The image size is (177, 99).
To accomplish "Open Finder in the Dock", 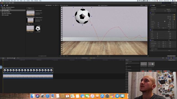I will (x=33, y=96).
